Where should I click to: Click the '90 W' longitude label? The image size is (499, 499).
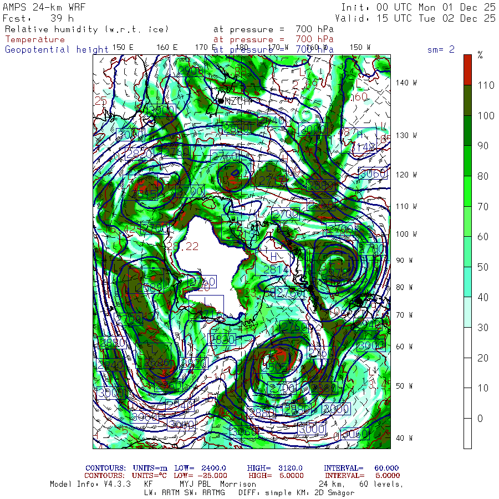click(404, 261)
